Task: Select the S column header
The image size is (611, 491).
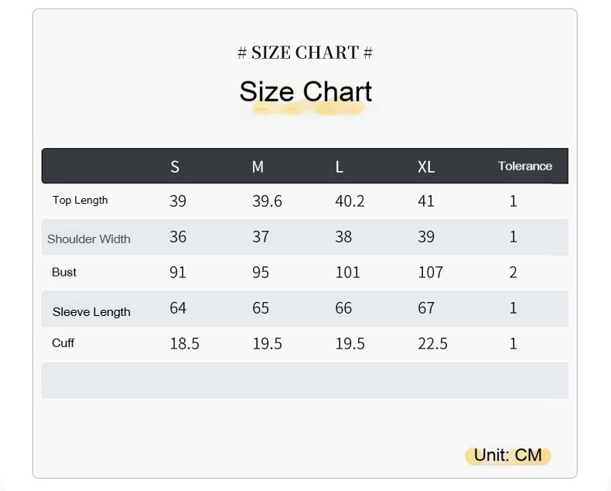Action: [x=175, y=167]
